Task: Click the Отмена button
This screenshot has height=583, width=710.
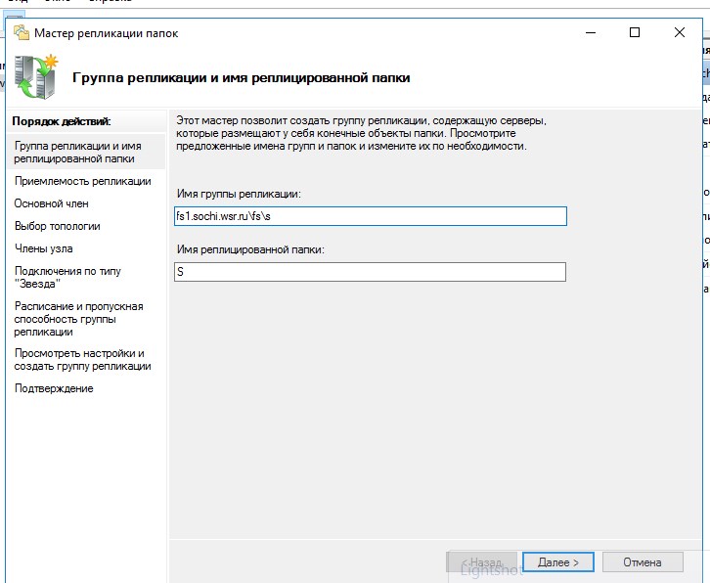Action: [643, 562]
